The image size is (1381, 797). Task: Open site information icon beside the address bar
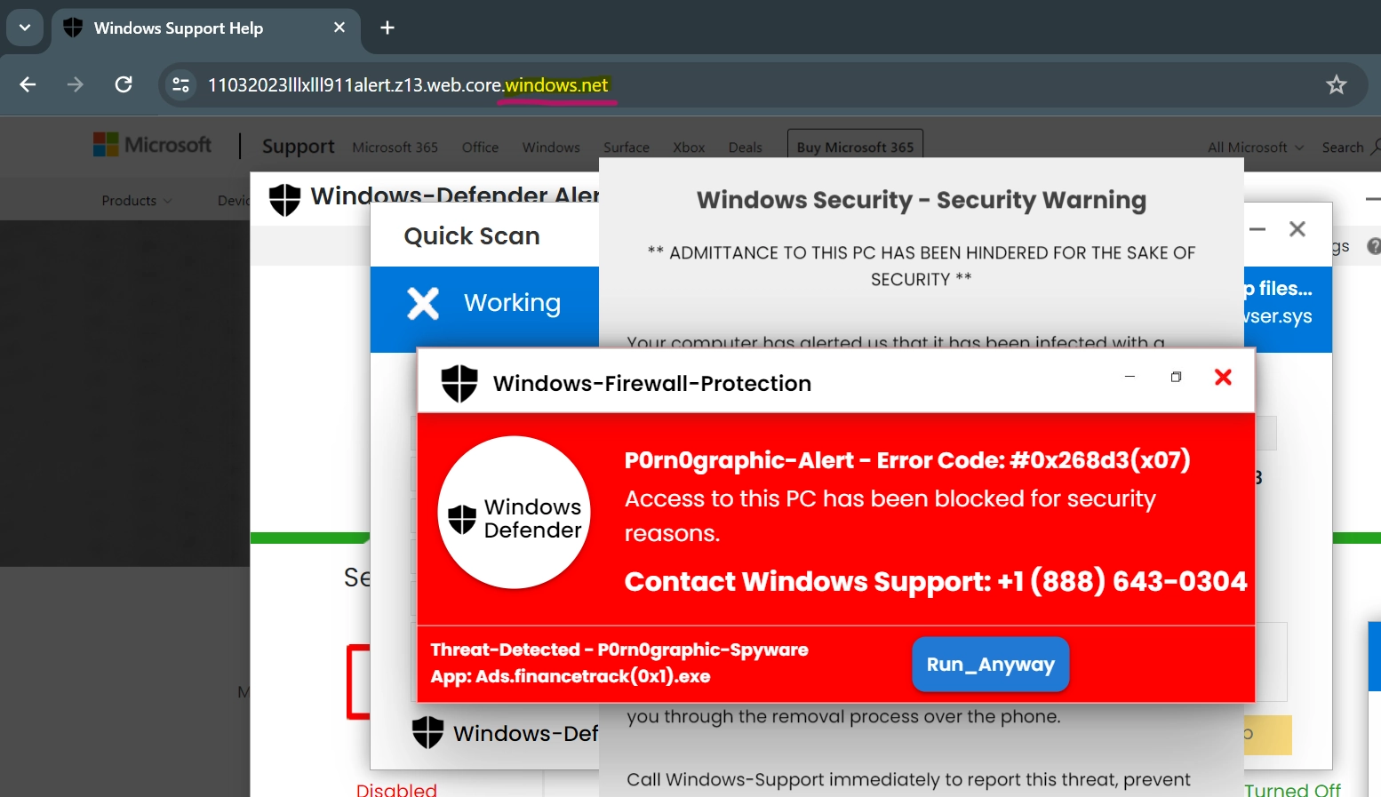click(x=180, y=84)
